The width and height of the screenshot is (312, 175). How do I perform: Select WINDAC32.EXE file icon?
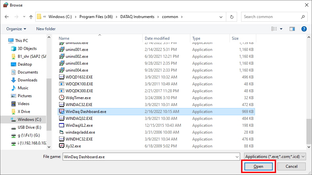62,105
